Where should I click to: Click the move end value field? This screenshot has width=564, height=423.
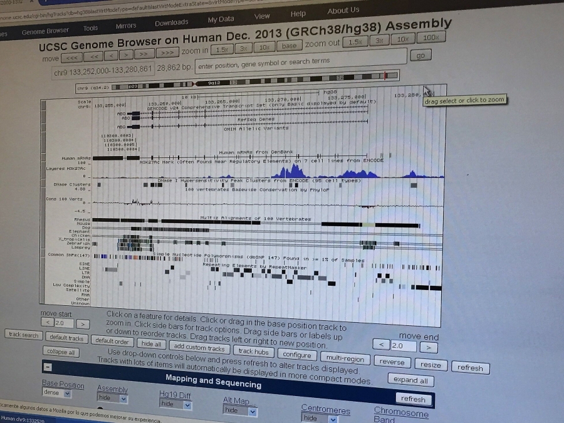pyautogui.click(x=404, y=346)
